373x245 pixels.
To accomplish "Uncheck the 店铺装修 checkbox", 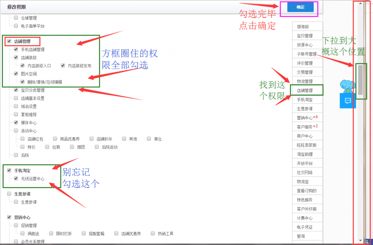I will pyautogui.click(x=16, y=57).
